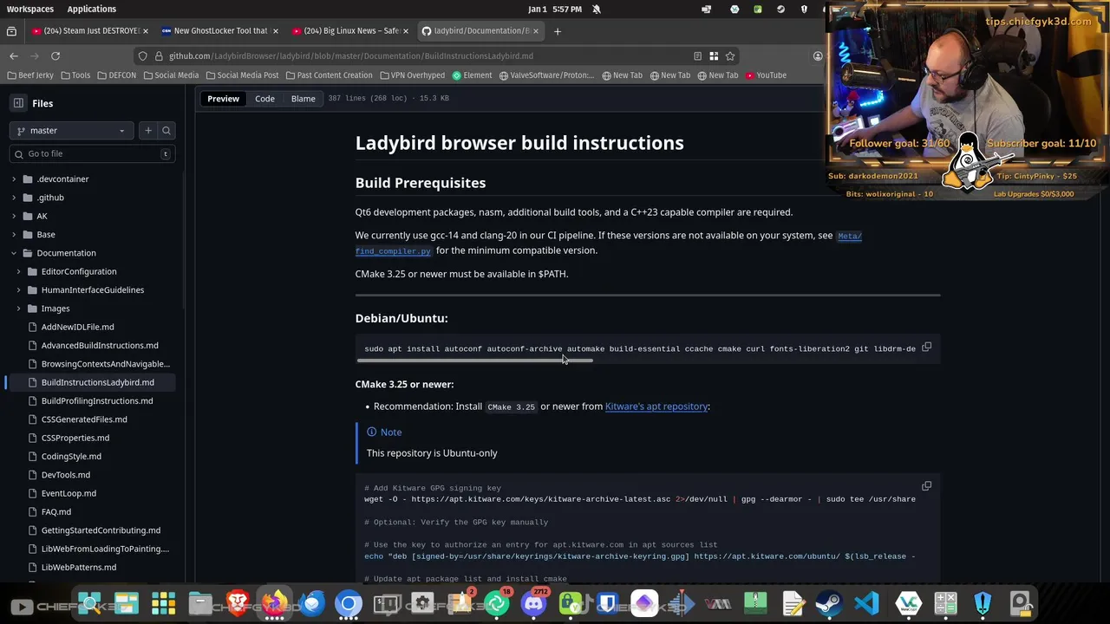Toggle notifications bell in top panel
1110x624 pixels.
coord(597,9)
